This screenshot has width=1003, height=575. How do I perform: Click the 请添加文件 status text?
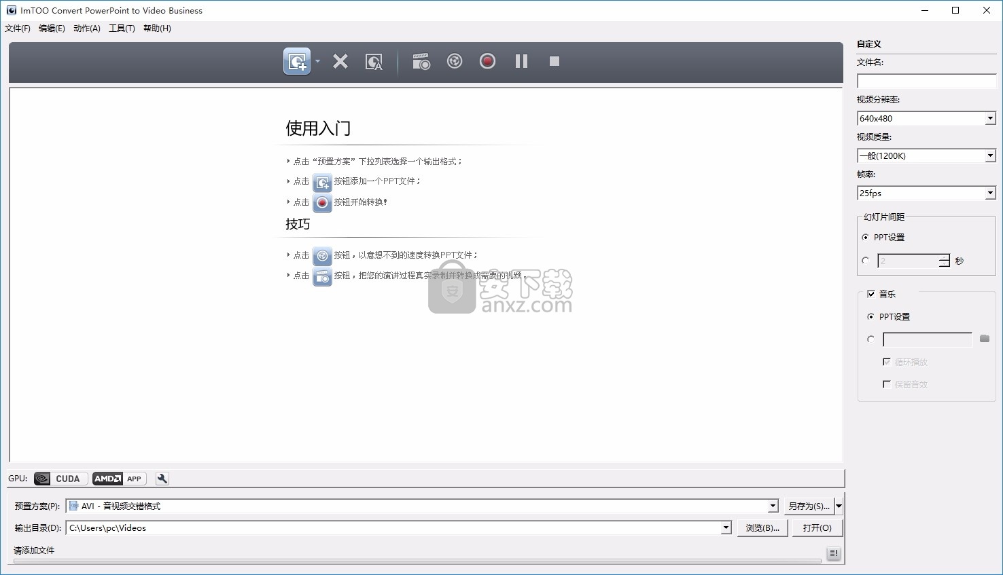(34, 551)
